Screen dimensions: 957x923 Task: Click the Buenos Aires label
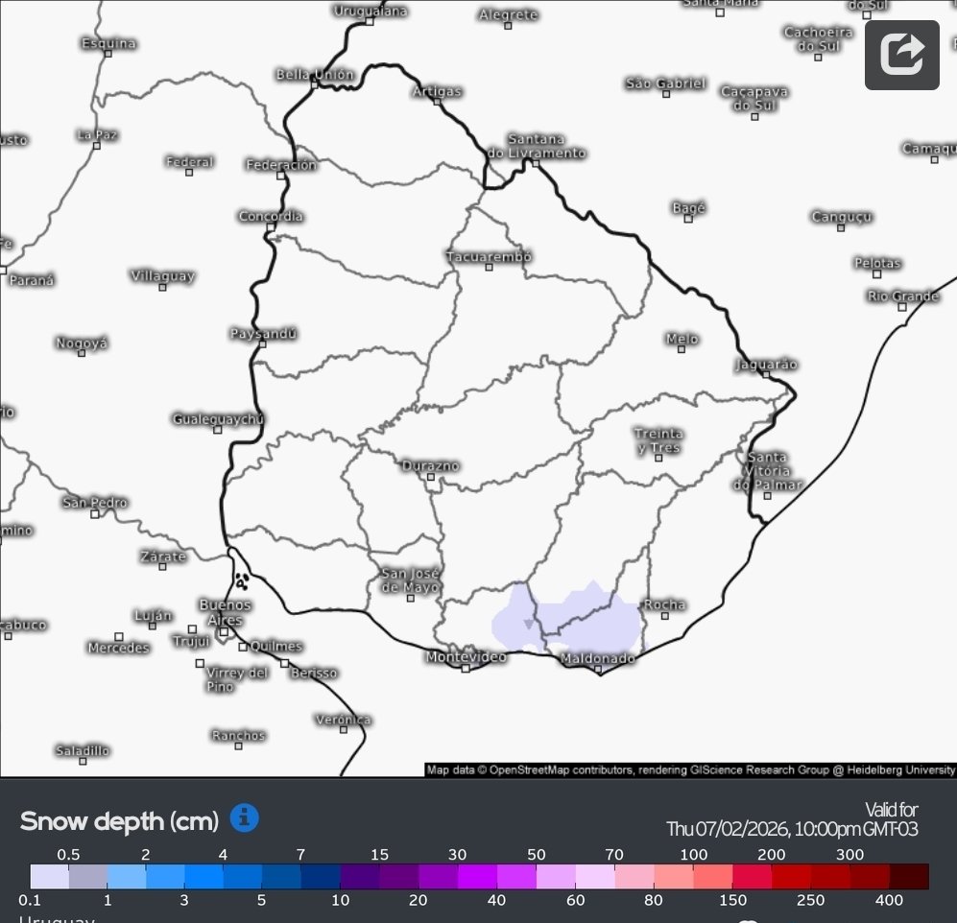(x=225, y=612)
